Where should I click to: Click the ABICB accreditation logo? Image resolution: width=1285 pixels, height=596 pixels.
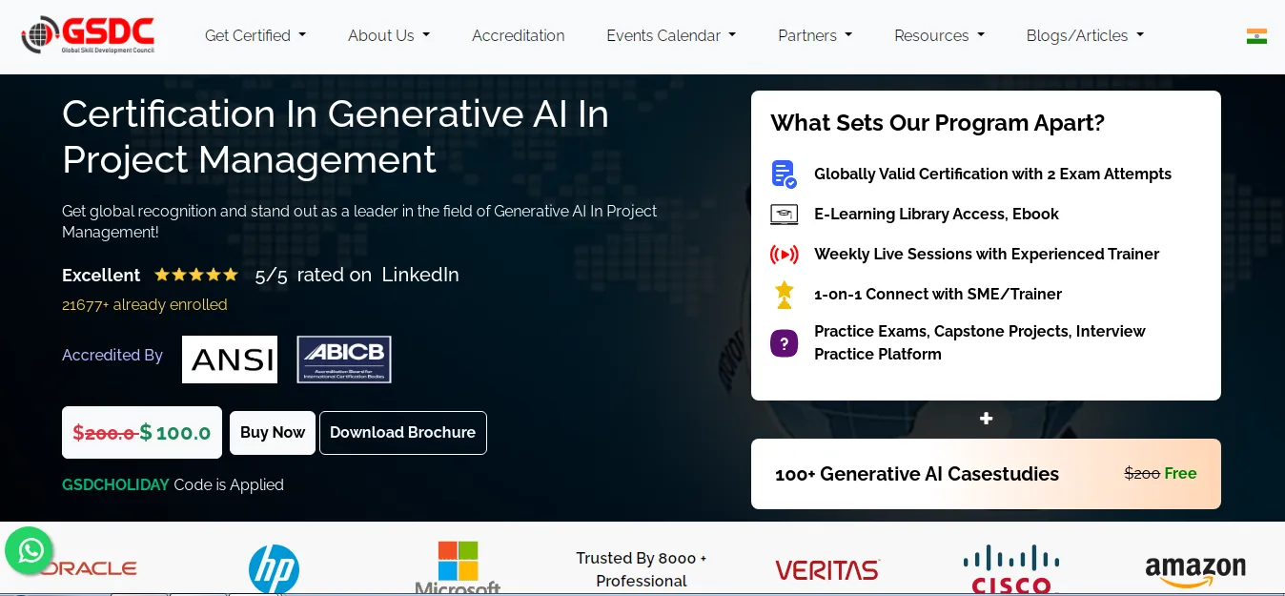coord(344,360)
